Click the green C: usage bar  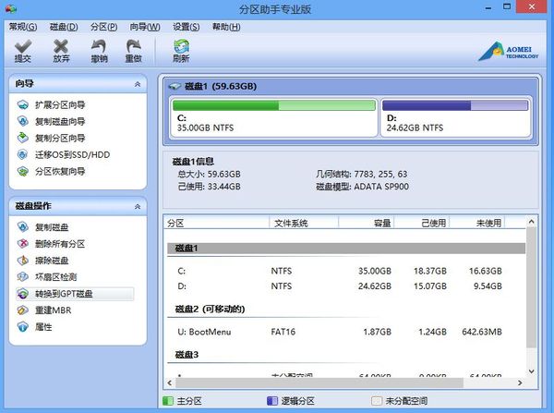[274, 105]
